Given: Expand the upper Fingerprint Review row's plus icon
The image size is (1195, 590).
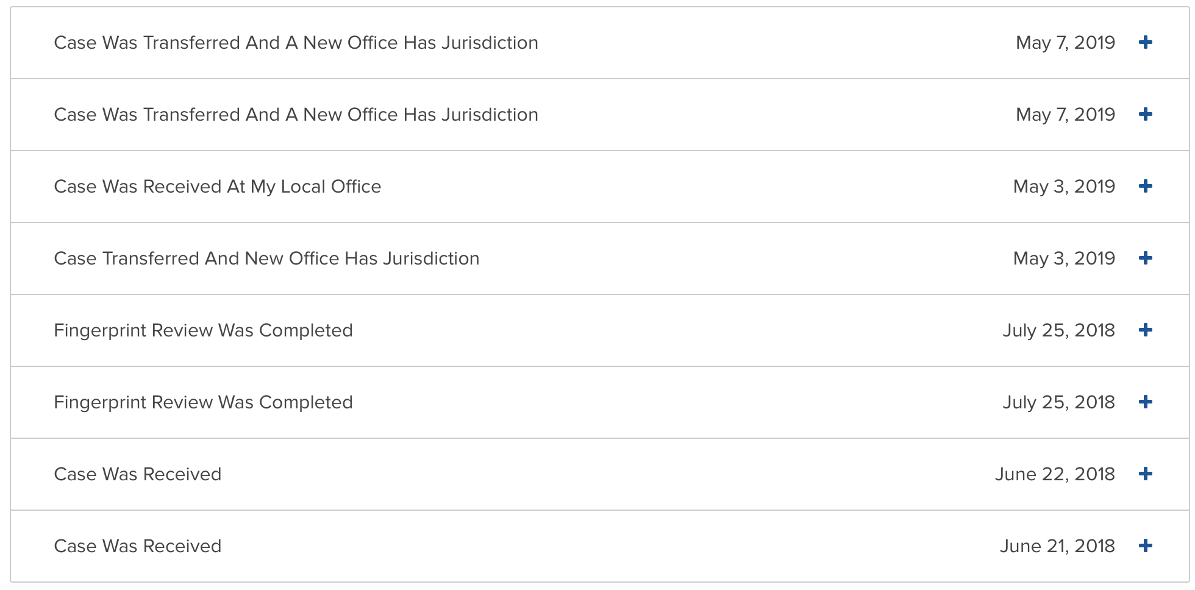Looking at the screenshot, I should [x=1146, y=330].
